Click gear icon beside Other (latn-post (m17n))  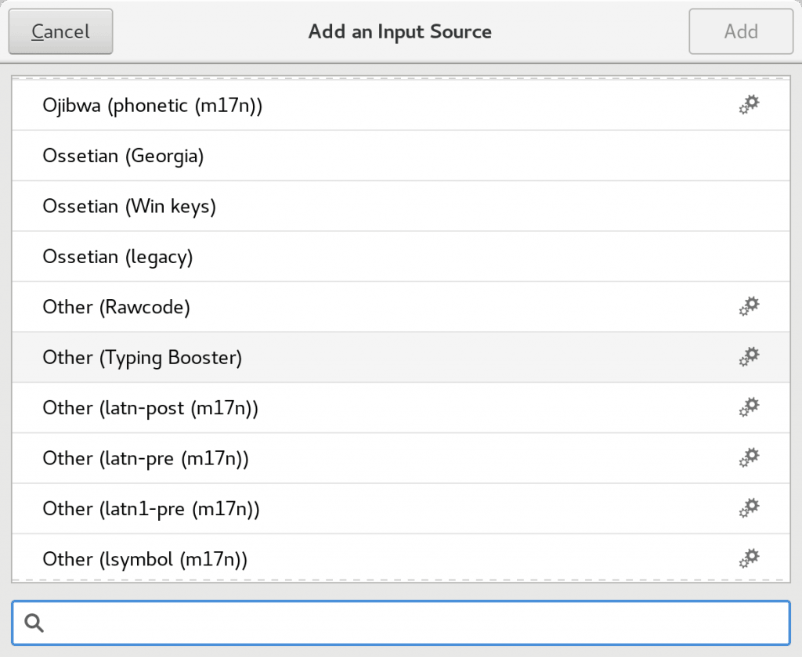pyautogui.click(x=750, y=407)
